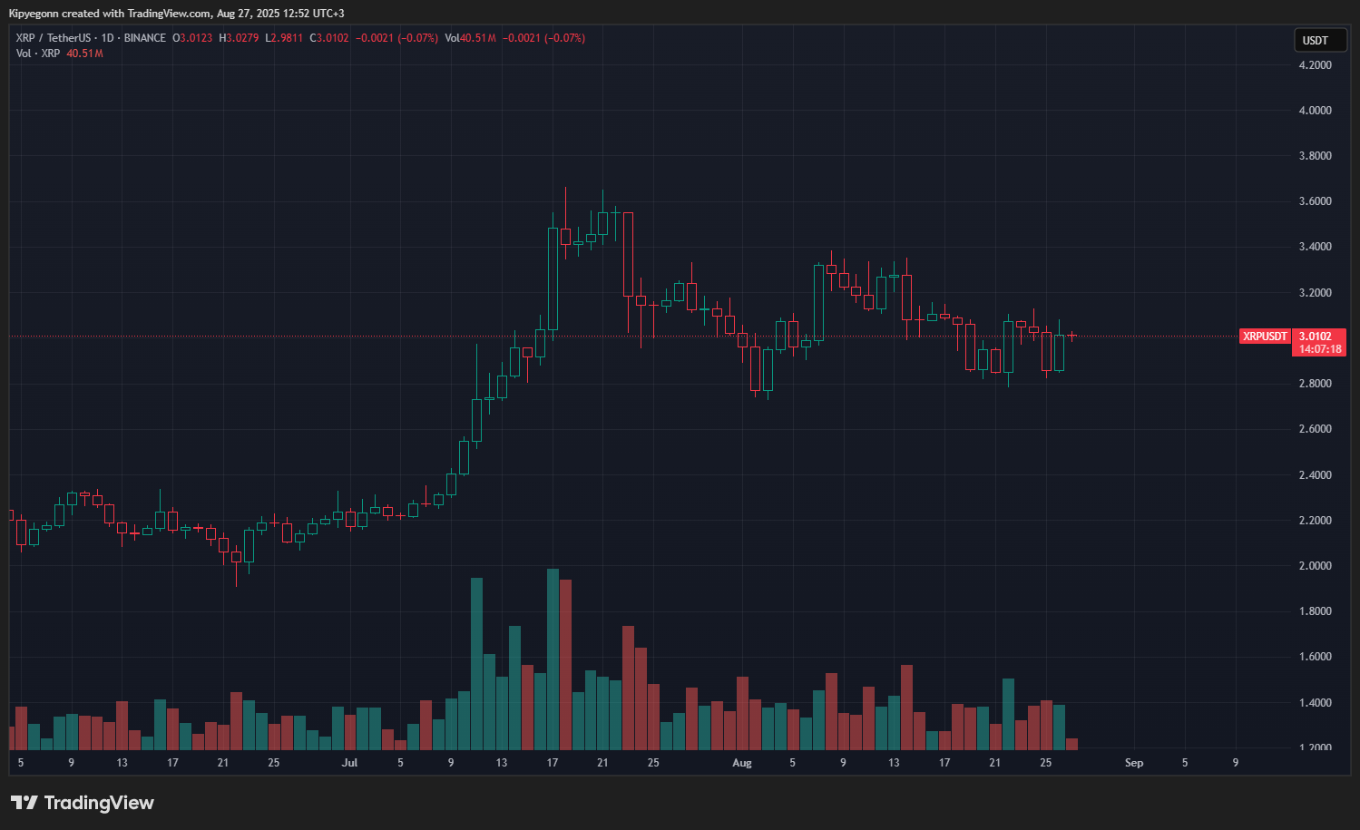Click the Jul label on time axis
Screen dimensions: 1360x830
[349, 763]
